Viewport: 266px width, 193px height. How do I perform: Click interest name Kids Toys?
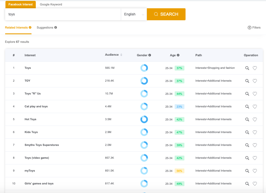[x=31, y=132]
